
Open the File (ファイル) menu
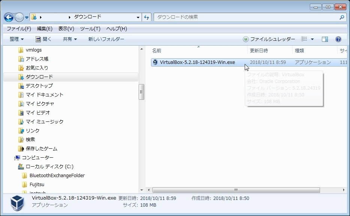[19, 29]
